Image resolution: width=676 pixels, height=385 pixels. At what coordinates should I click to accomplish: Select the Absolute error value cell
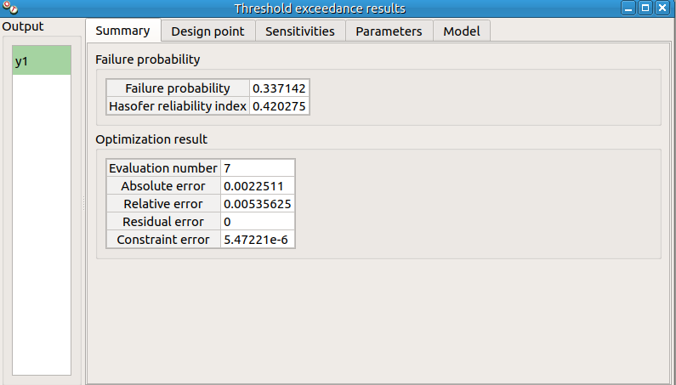(257, 186)
